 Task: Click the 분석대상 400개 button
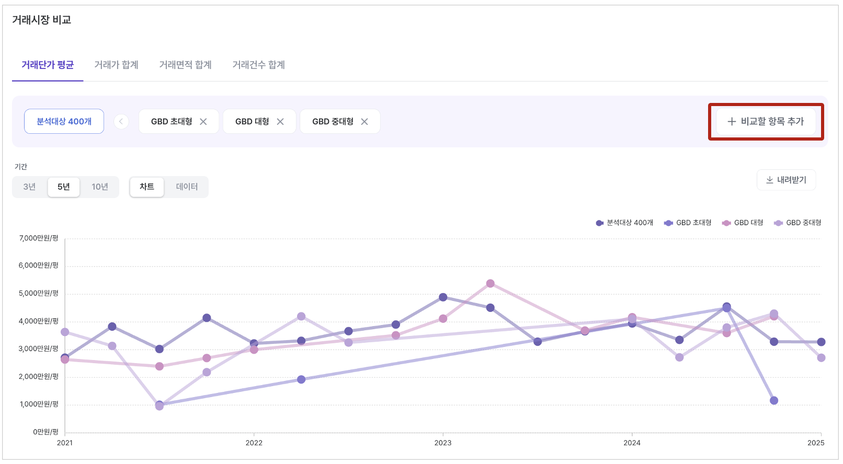click(64, 122)
